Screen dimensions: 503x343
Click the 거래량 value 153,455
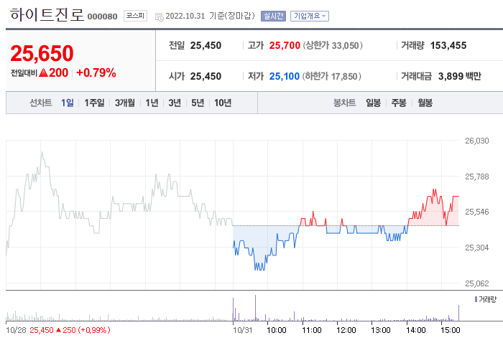point(448,45)
